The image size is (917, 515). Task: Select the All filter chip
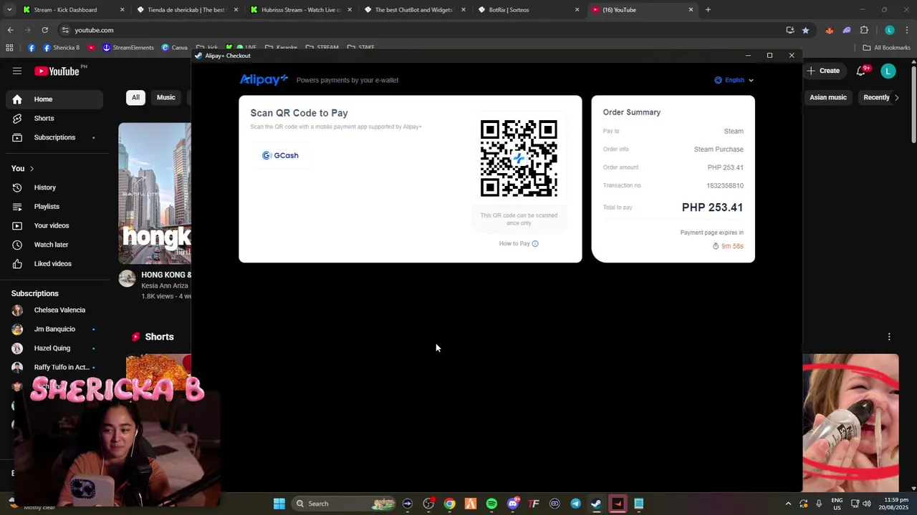135,97
